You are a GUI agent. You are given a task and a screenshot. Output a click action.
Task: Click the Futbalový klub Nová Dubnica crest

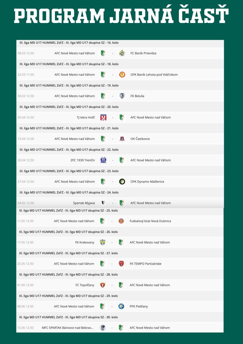121,221
